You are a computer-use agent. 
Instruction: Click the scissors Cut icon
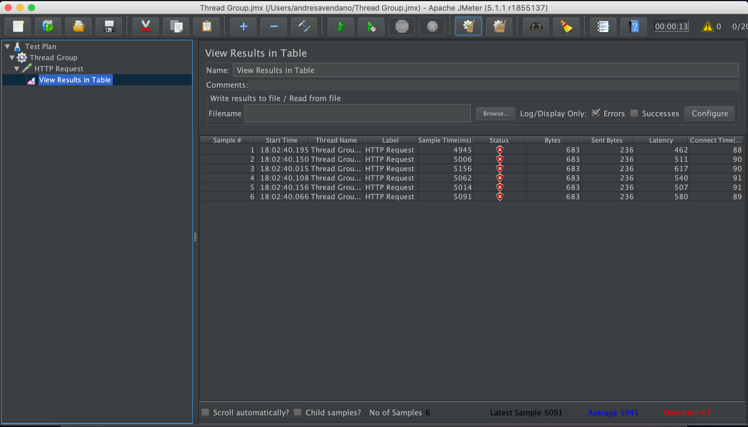pos(146,26)
